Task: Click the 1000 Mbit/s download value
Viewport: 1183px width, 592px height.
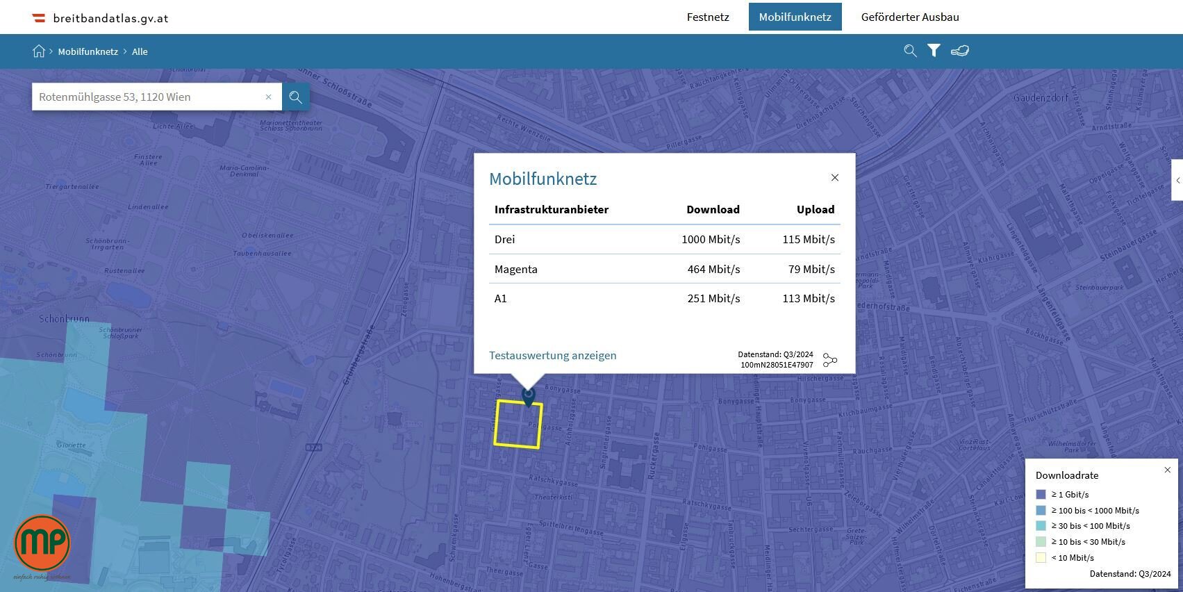Action: (711, 239)
